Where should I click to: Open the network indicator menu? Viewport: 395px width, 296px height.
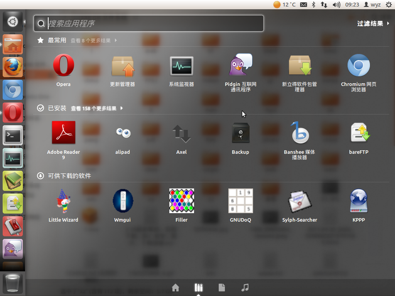click(324, 5)
